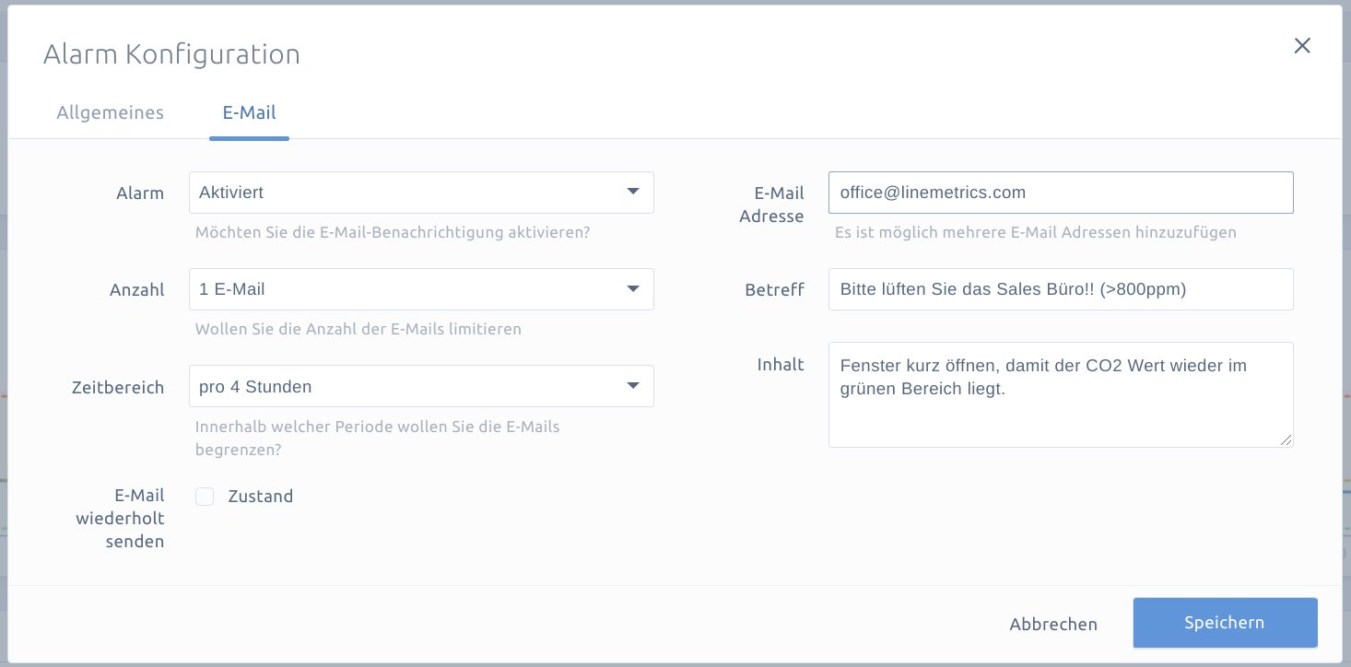Open the Alarm dropdown showing Aktiviert
1351x667 pixels.
(x=421, y=193)
